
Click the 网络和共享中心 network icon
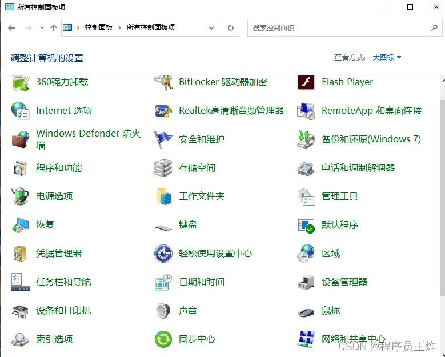[x=306, y=339]
